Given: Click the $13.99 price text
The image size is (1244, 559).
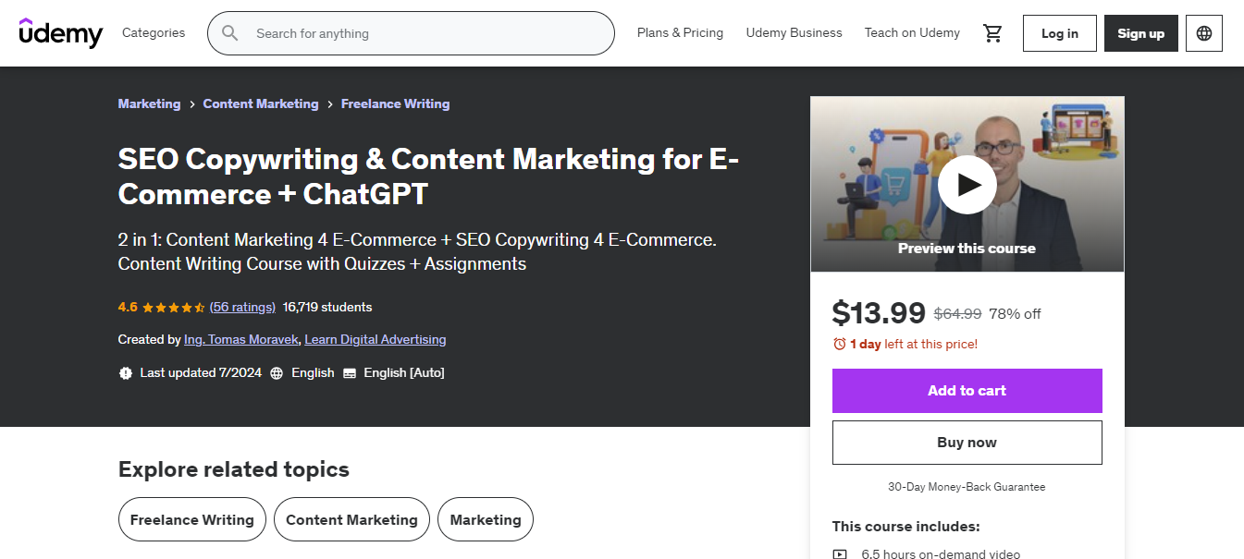Looking at the screenshot, I should pyautogui.click(x=879, y=313).
